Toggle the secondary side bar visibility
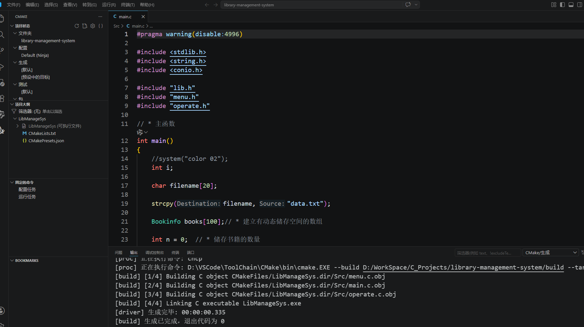Image resolution: width=584 pixels, height=327 pixels. click(x=580, y=5)
